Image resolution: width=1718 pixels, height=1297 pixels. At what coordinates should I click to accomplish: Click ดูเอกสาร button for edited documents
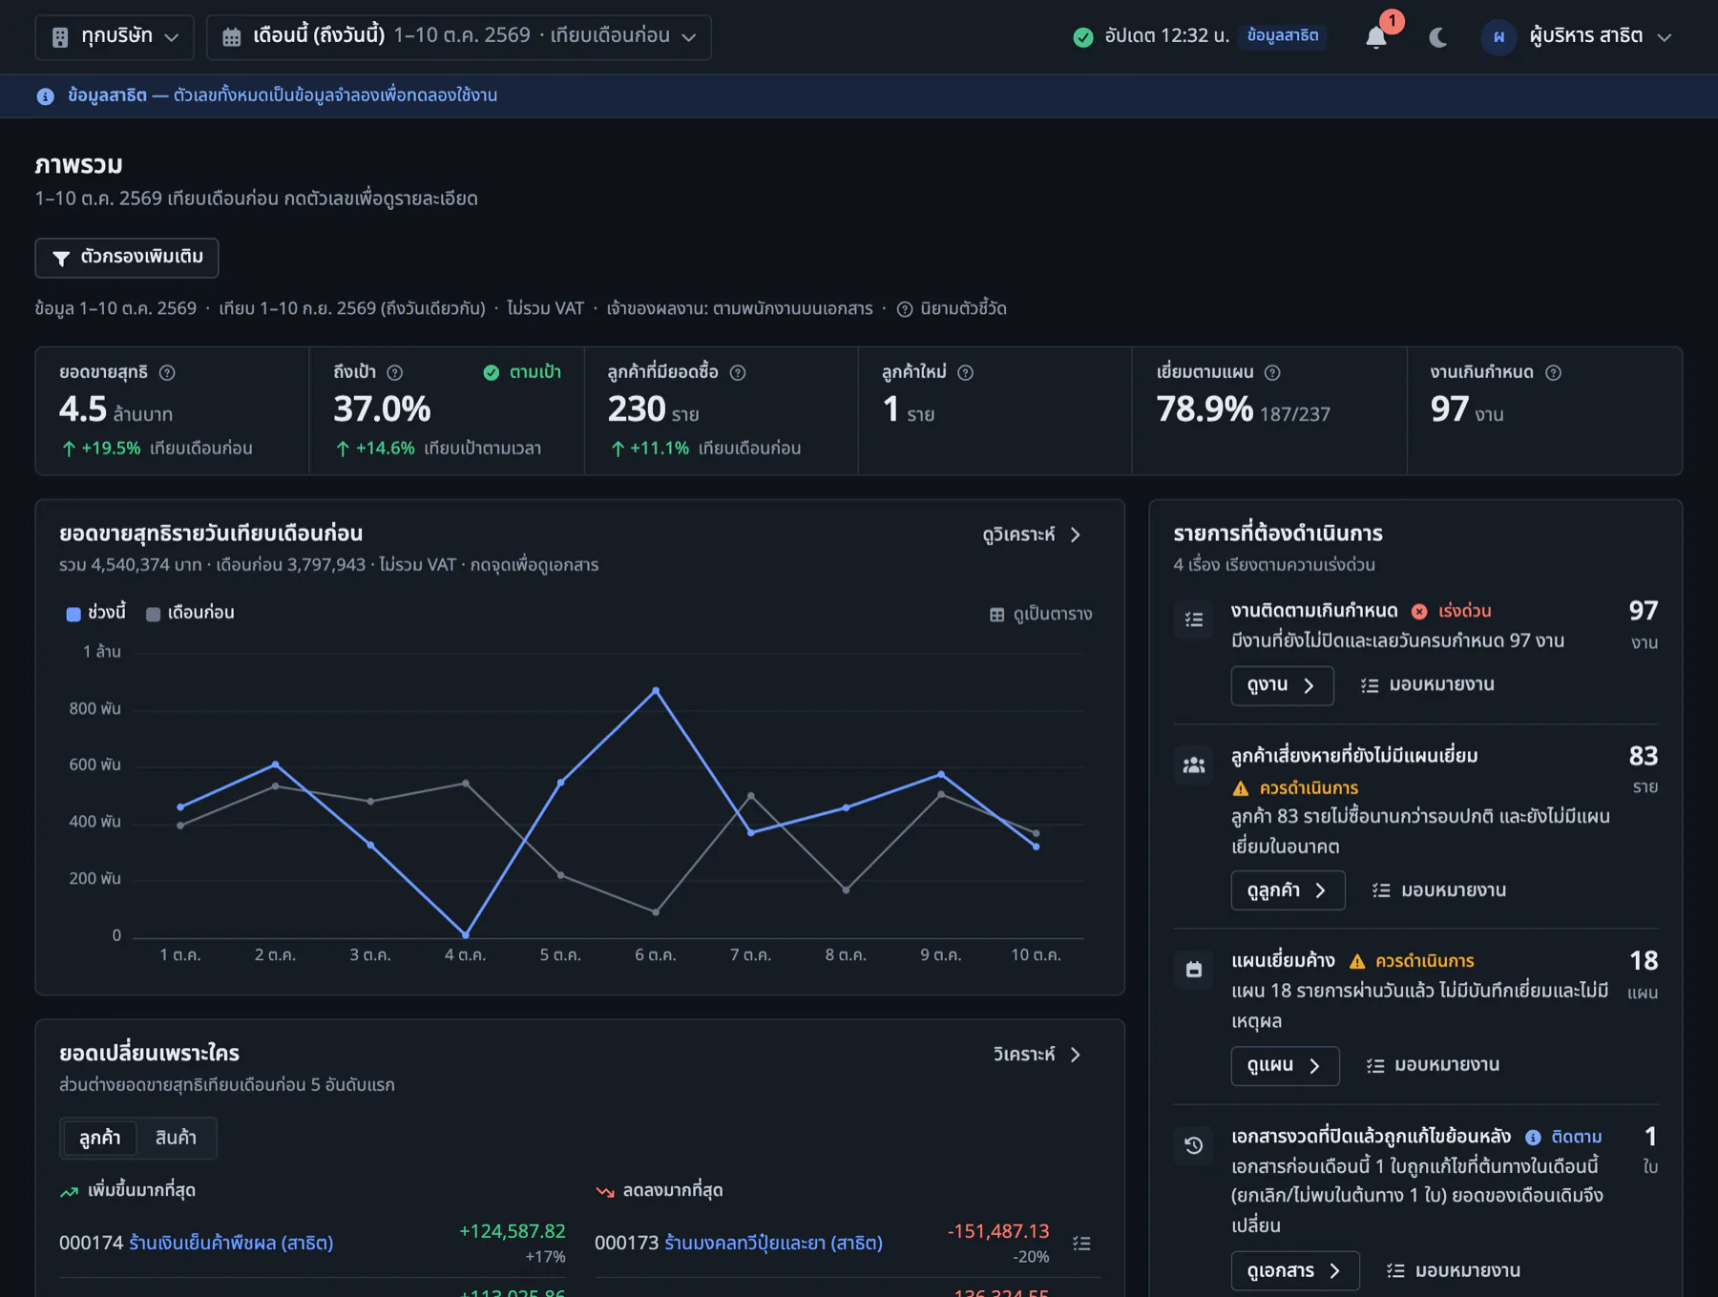(x=1295, y=1271)
